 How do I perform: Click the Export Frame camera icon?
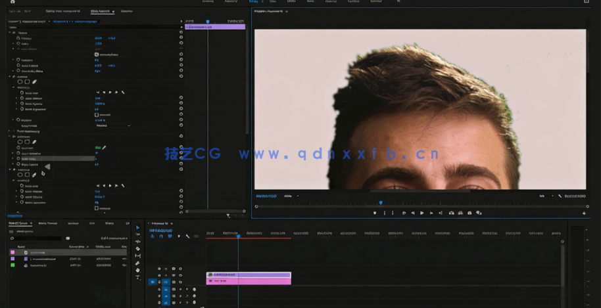[471, 213]
